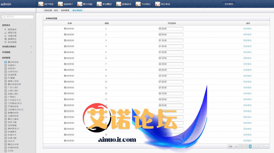Focus the 08:50:00 time field
Image resolution: width=274 pixels, height=153 pixels.
coord(171,105)
